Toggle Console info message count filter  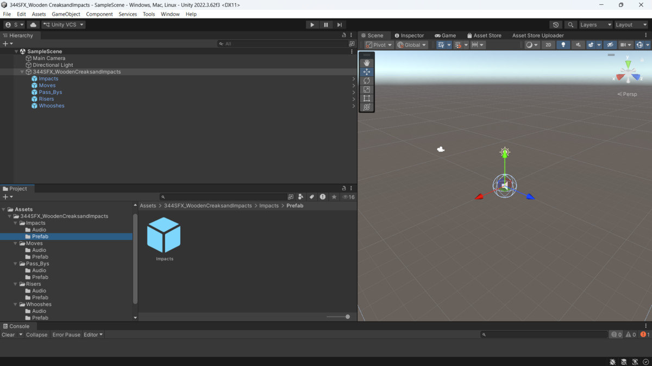(x=616, y=335)
